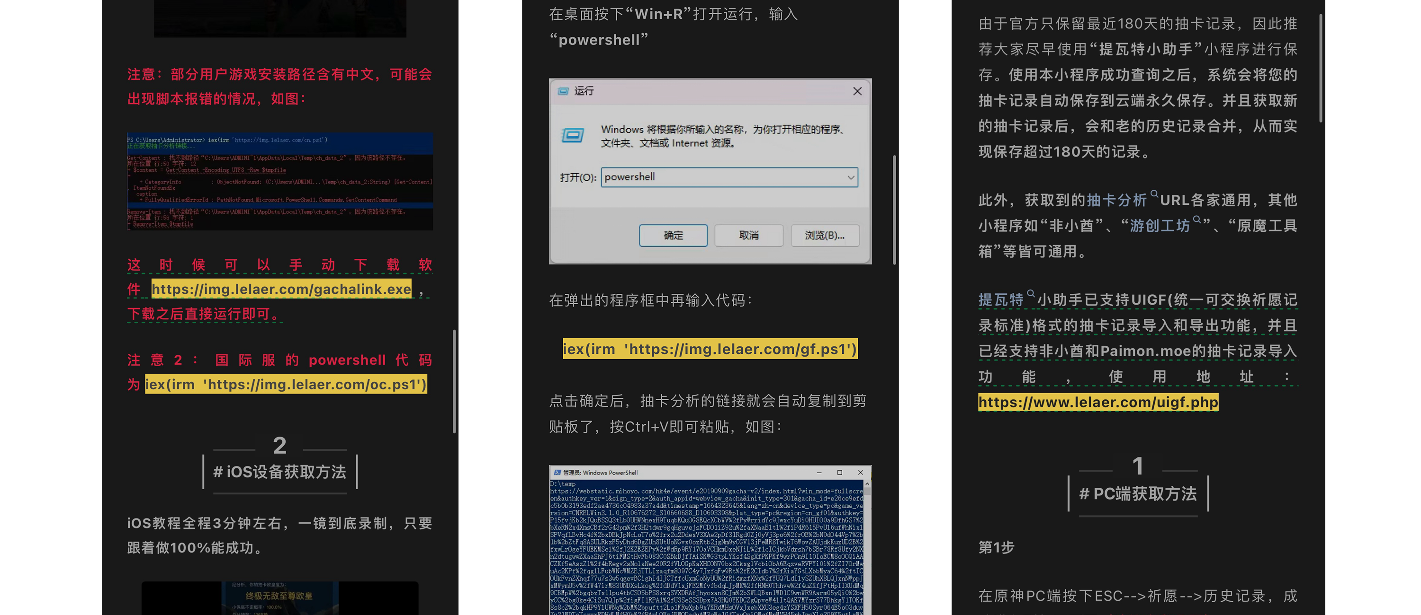The width and height of the screenshot is (1421, 615).
Task: Click the PowerShell window icon in title bar
Action: (x=557, y=473)
